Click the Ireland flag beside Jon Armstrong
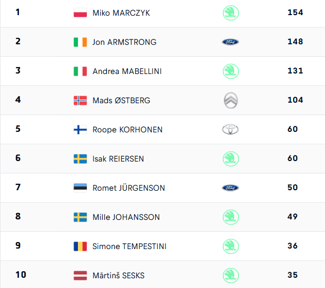 pos(80,42)
